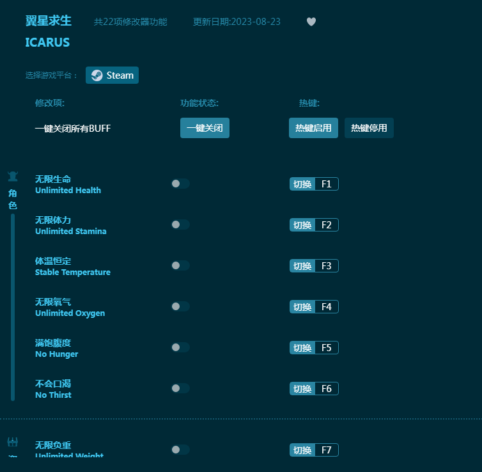
Task: Click the 选择游戏平台 label
Action: coord(51,75)
